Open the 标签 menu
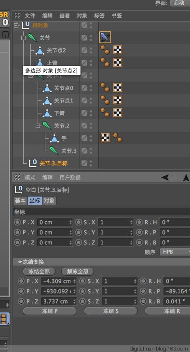Image resolution: width=190 pixels, height=352 pixels. pyautogui.click(x=99, y=15)
